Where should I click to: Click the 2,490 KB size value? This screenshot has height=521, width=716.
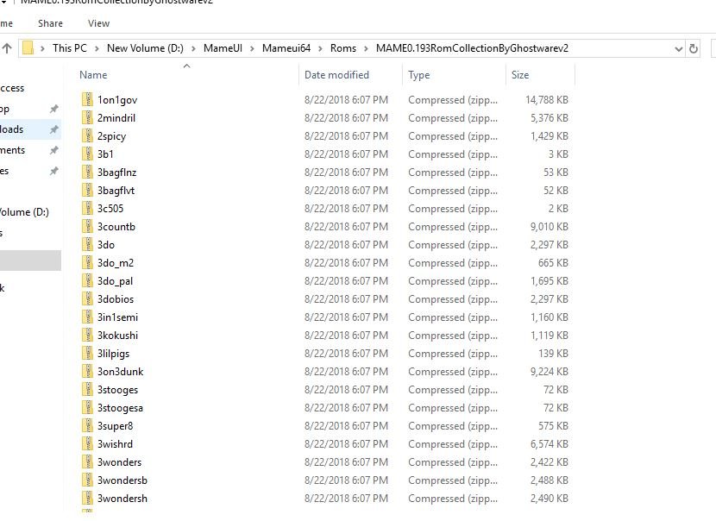(x=550, y=499)
